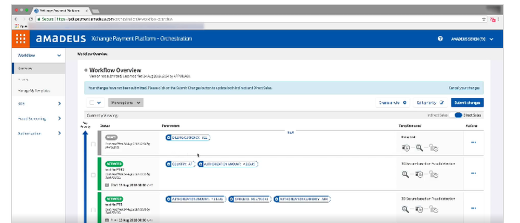Click the Amadeus logo in header
Screen dimensions: 520x223
tap(61, 39)
